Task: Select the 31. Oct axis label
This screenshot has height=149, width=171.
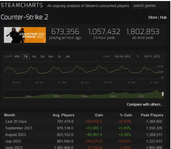Action: (x=154, y=82)
